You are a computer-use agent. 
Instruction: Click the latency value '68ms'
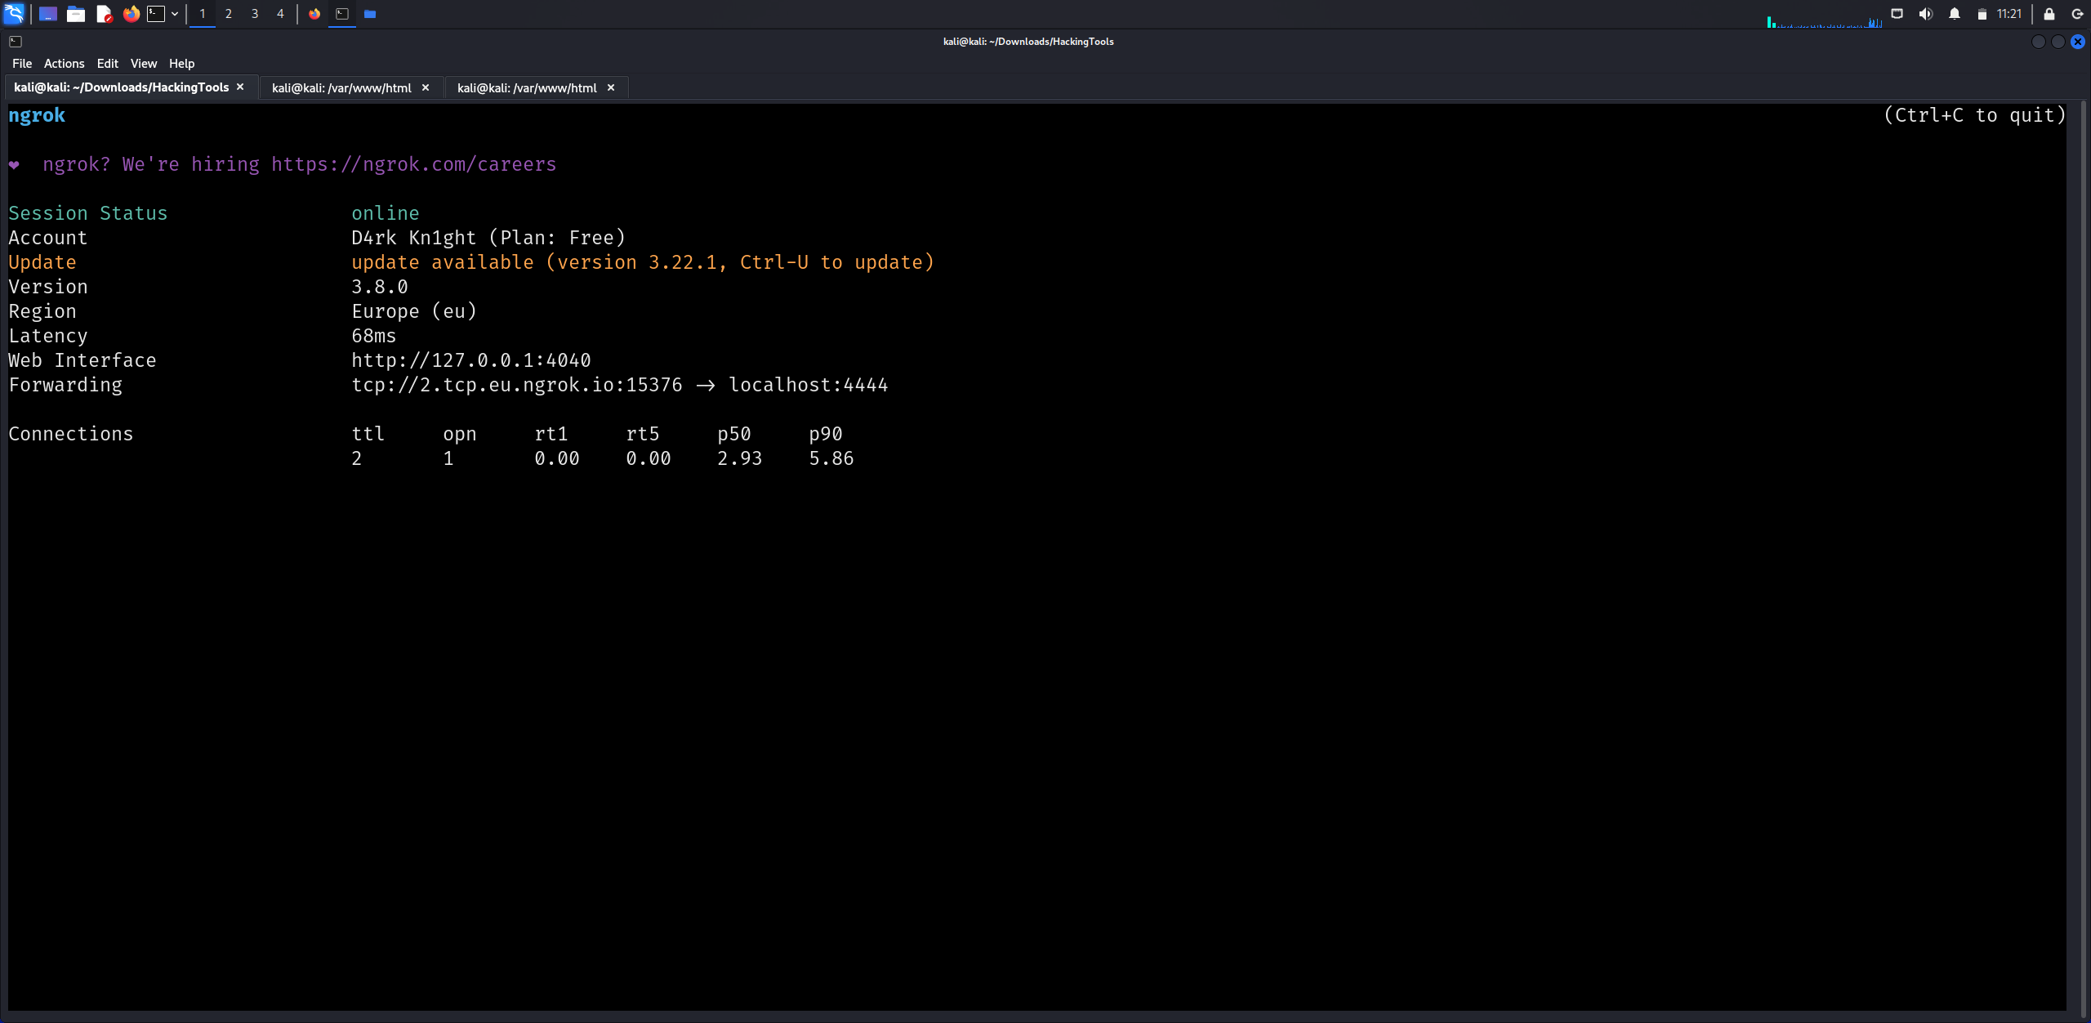point(374,336)
